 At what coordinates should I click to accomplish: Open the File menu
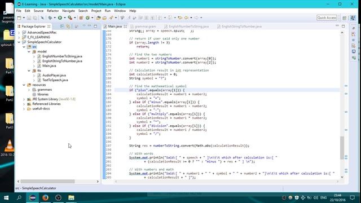[19, 11]
